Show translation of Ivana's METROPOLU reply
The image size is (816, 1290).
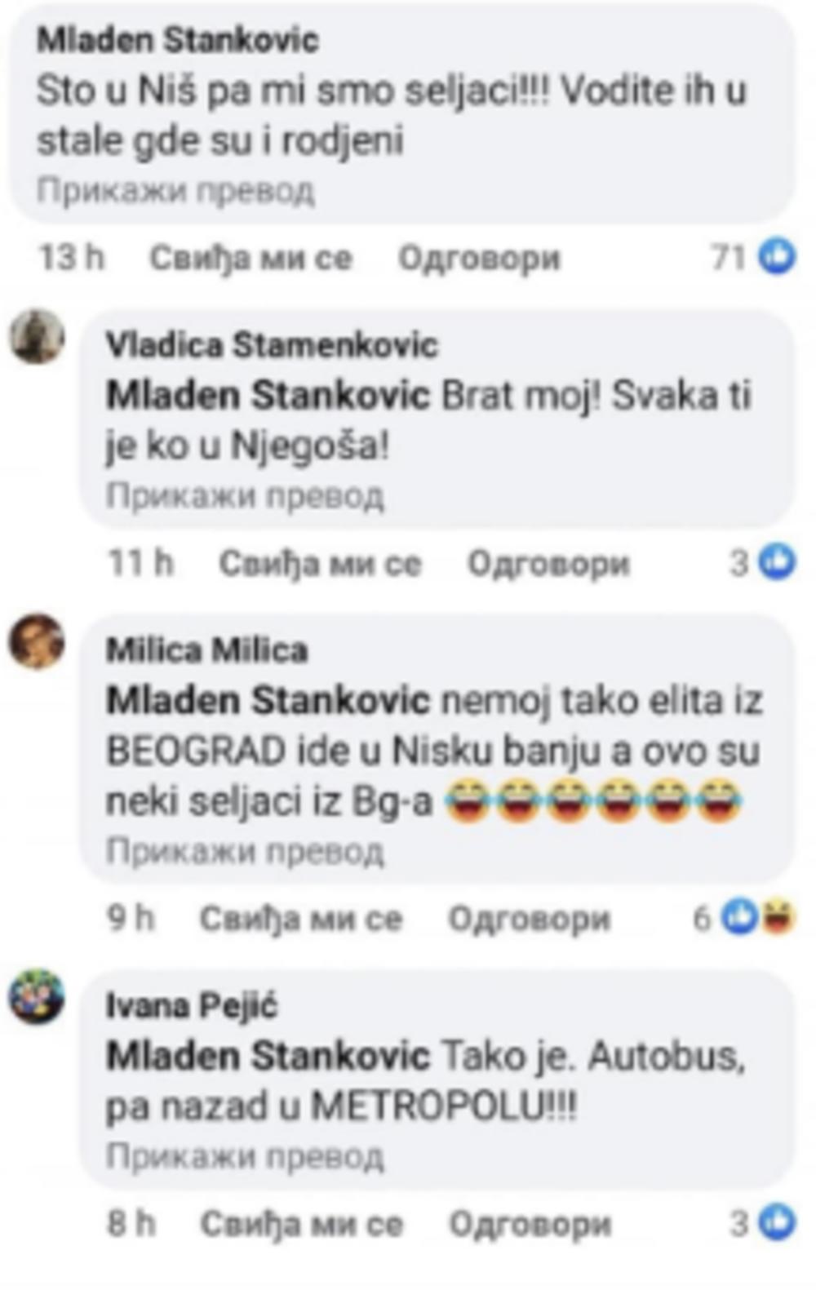[244, 1156]
